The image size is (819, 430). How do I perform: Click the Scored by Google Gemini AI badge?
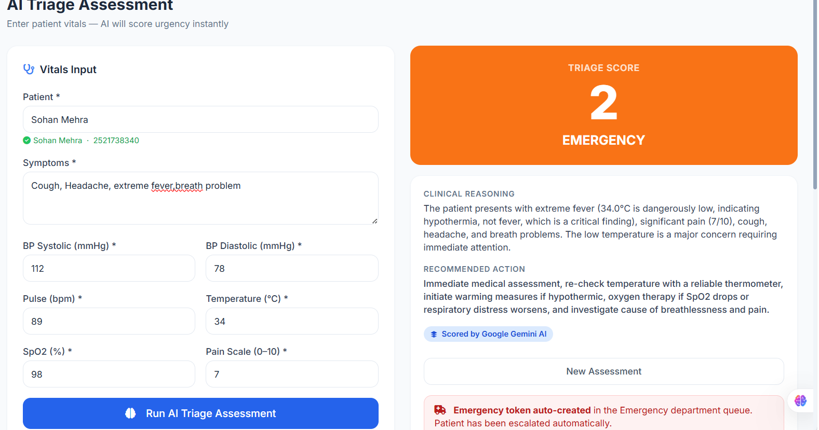click(x=488, y=334)
